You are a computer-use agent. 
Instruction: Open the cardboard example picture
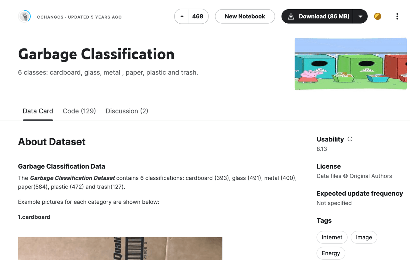pos(120,249)
